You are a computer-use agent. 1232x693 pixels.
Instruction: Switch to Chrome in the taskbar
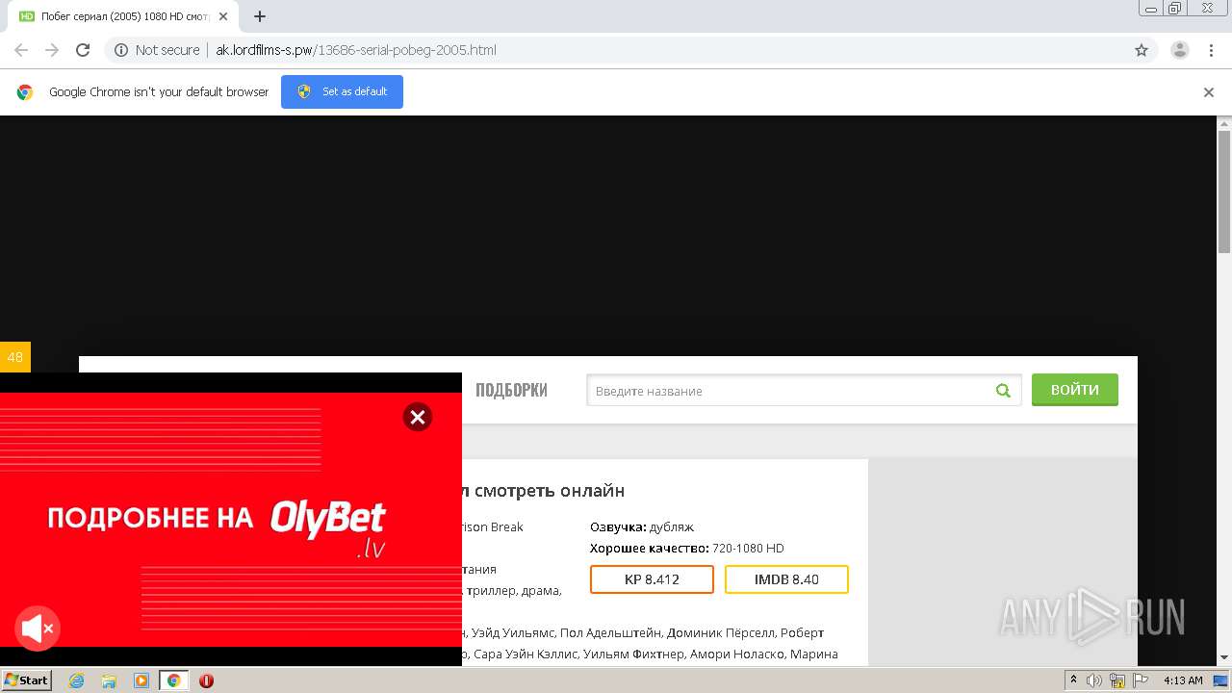pos(173,680)
